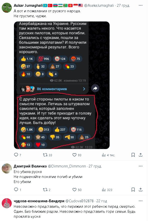Click Дмитрий Величко's profile picture

point(7,168)
